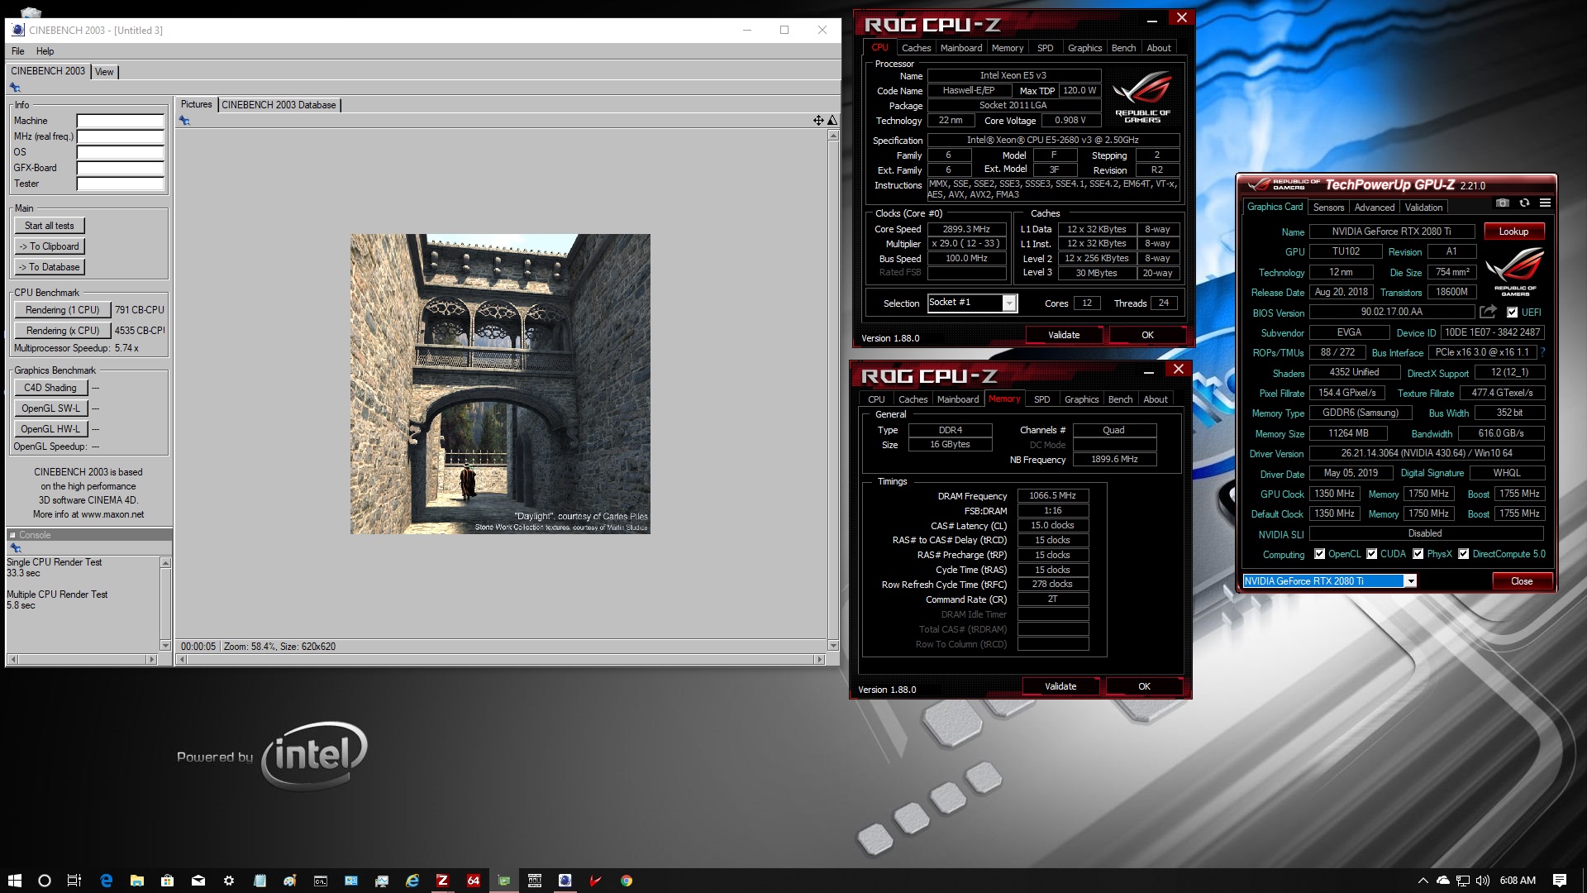Click the Start all tests button

(x=50, y=226)
